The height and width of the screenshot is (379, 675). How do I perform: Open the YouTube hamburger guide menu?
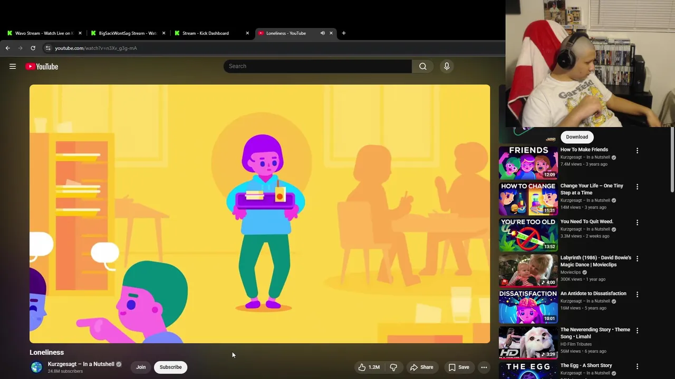[13, 66]
